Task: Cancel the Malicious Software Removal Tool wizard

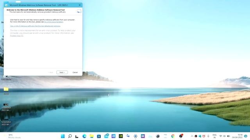Action: click(75, 72)
